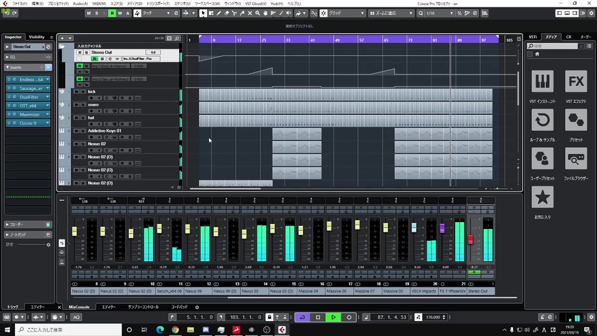Click the red Stereo Out channel fader

[x=471, y=240]
